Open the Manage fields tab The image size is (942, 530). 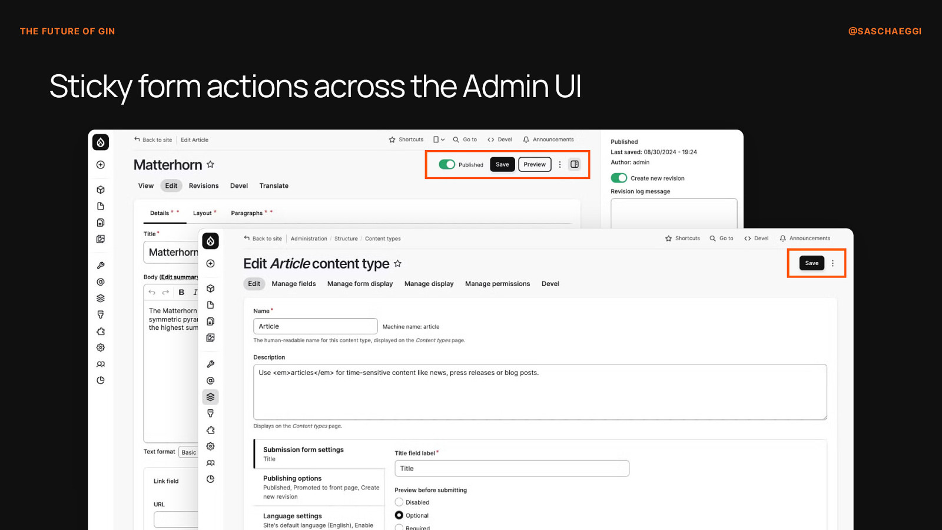click(294, 284)
